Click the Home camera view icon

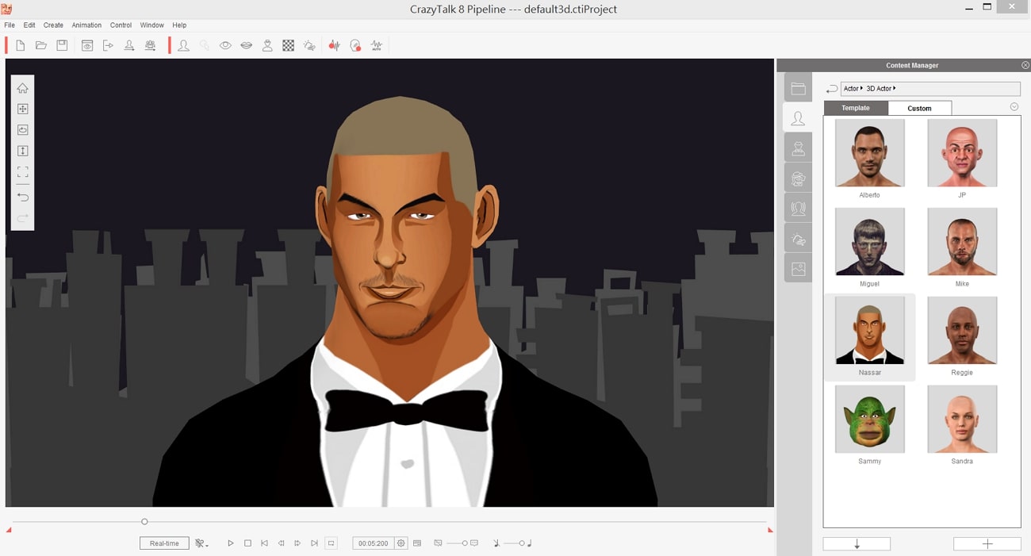(x=22, y=88)
